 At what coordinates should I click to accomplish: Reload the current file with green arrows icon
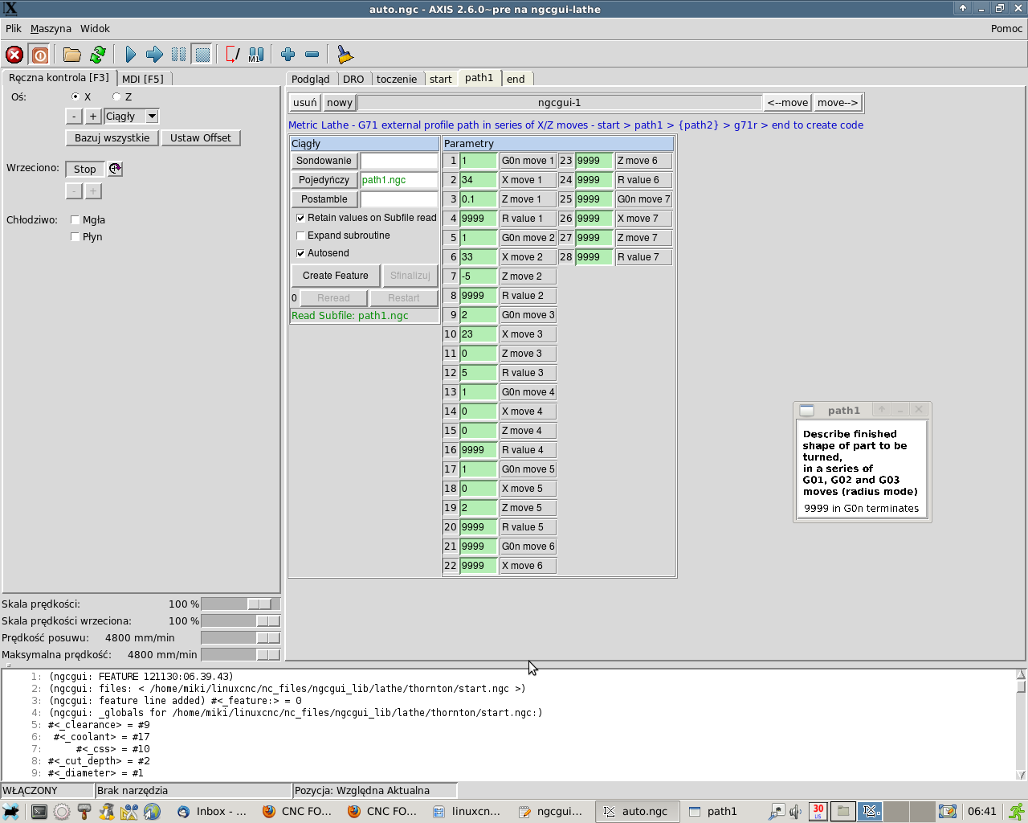coord(98,55)
